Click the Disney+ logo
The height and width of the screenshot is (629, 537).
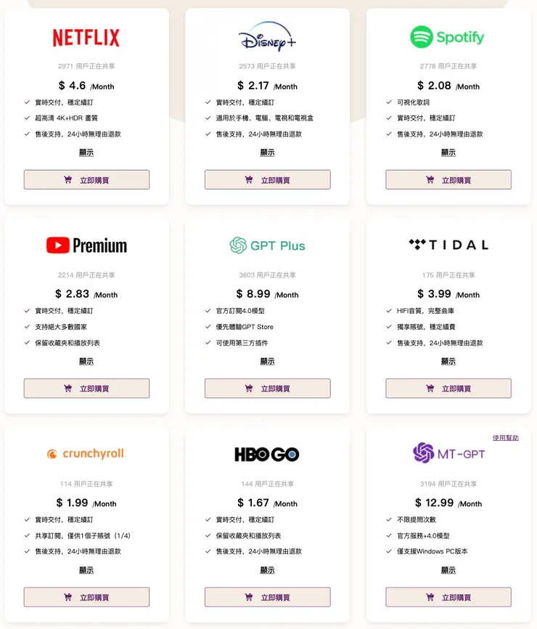tap(267, 37)
